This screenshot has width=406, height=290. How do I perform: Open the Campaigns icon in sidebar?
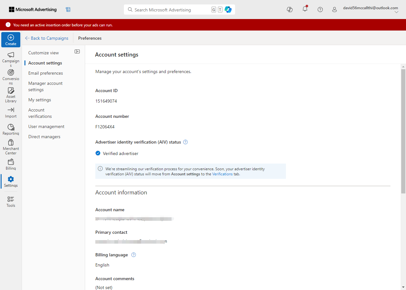pos(11,55)
